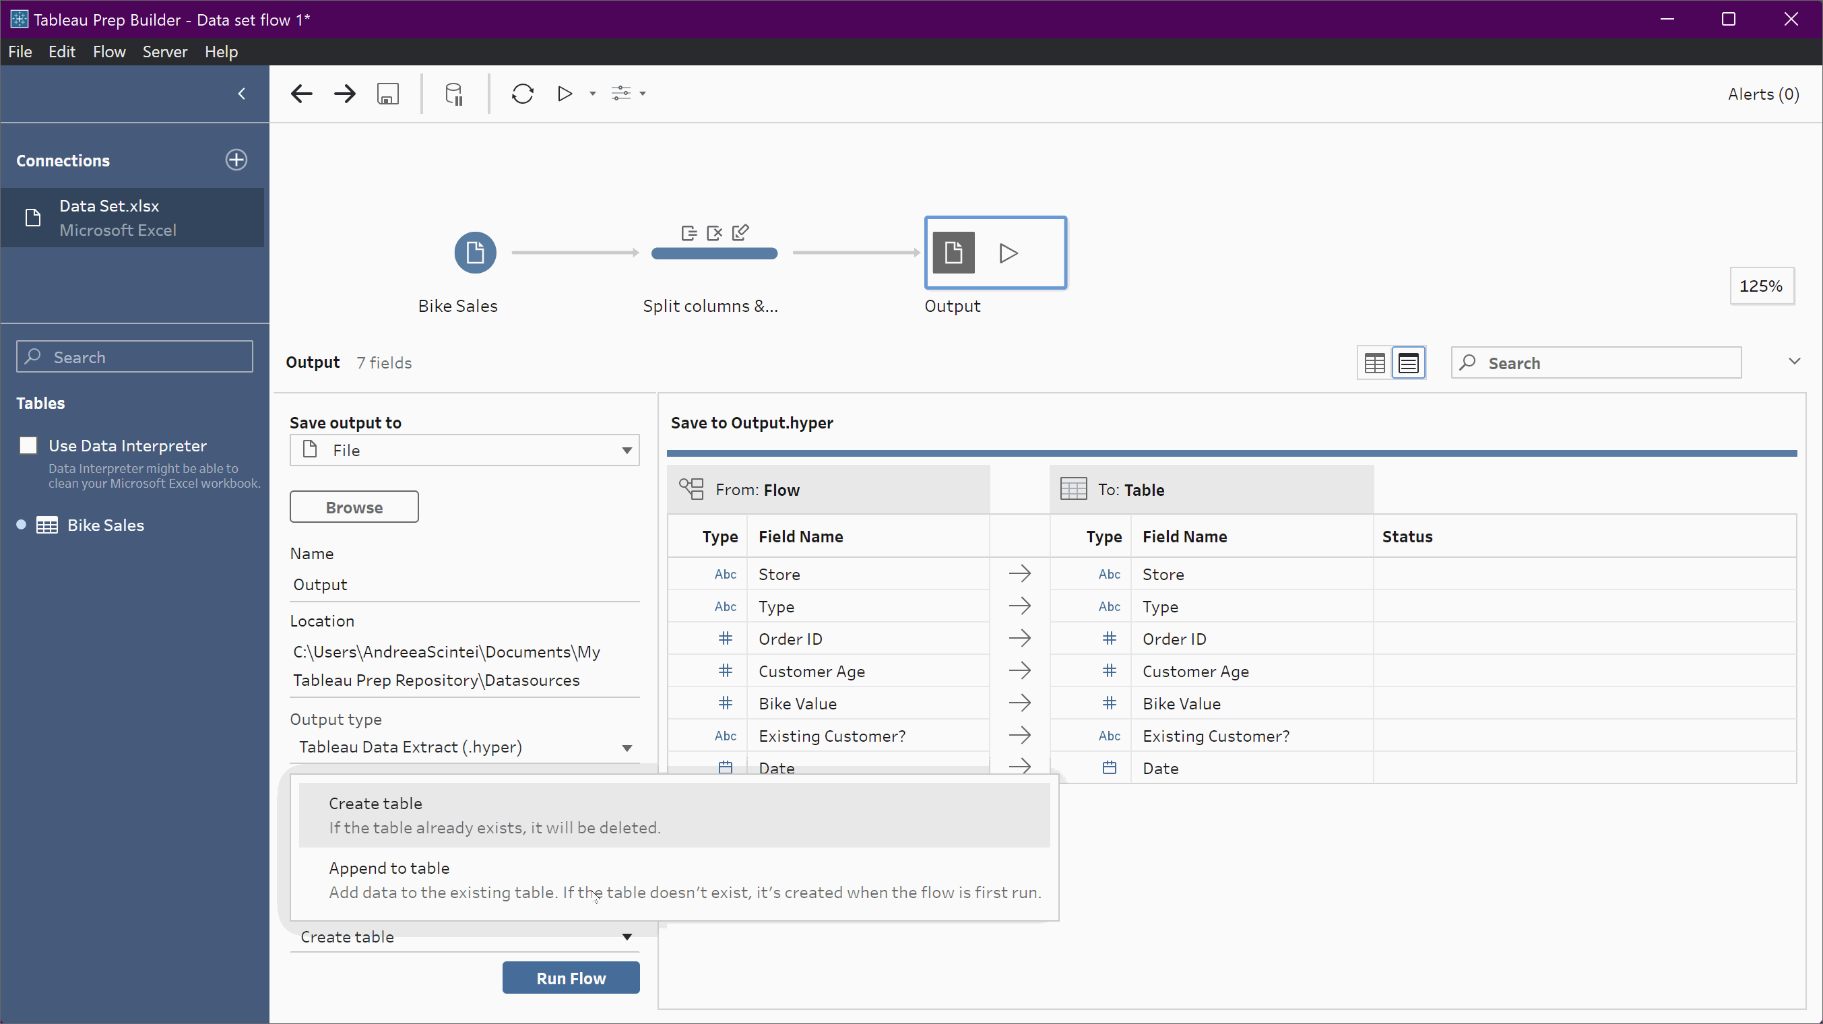Open the Save output to File dropdown
The image size is (1823, 1024).
[x=464, y=450]
